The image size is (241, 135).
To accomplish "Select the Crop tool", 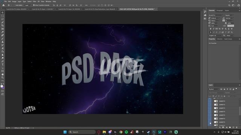I will pos(3,25).
